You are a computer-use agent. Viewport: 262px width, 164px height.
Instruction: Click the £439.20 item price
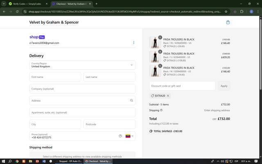226,57
